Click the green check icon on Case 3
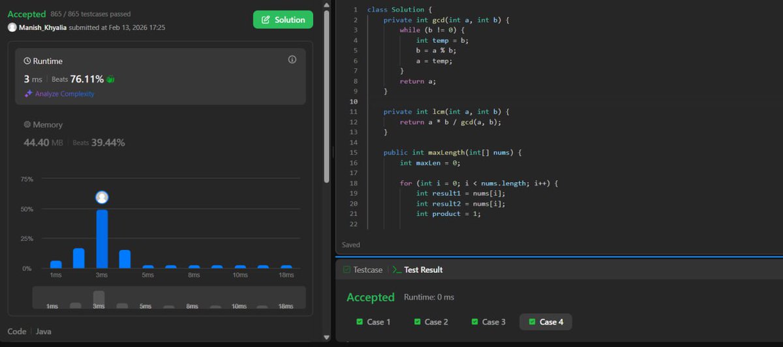This screenshot has width=783, height=347. click(x=474, y=322)
